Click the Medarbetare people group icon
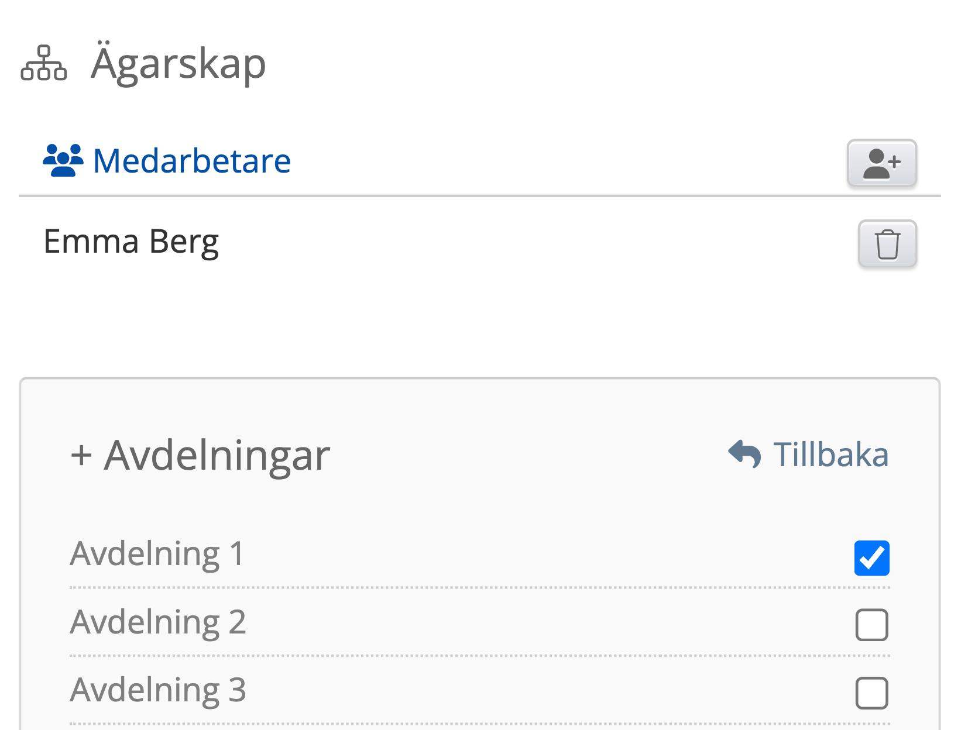The height and width of the screenshot is (730, 968). click(x=63, y=160)
